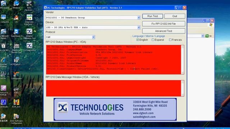Click the Quit button
This screenshot has width=230, height=129.
(x=175, y=16)
